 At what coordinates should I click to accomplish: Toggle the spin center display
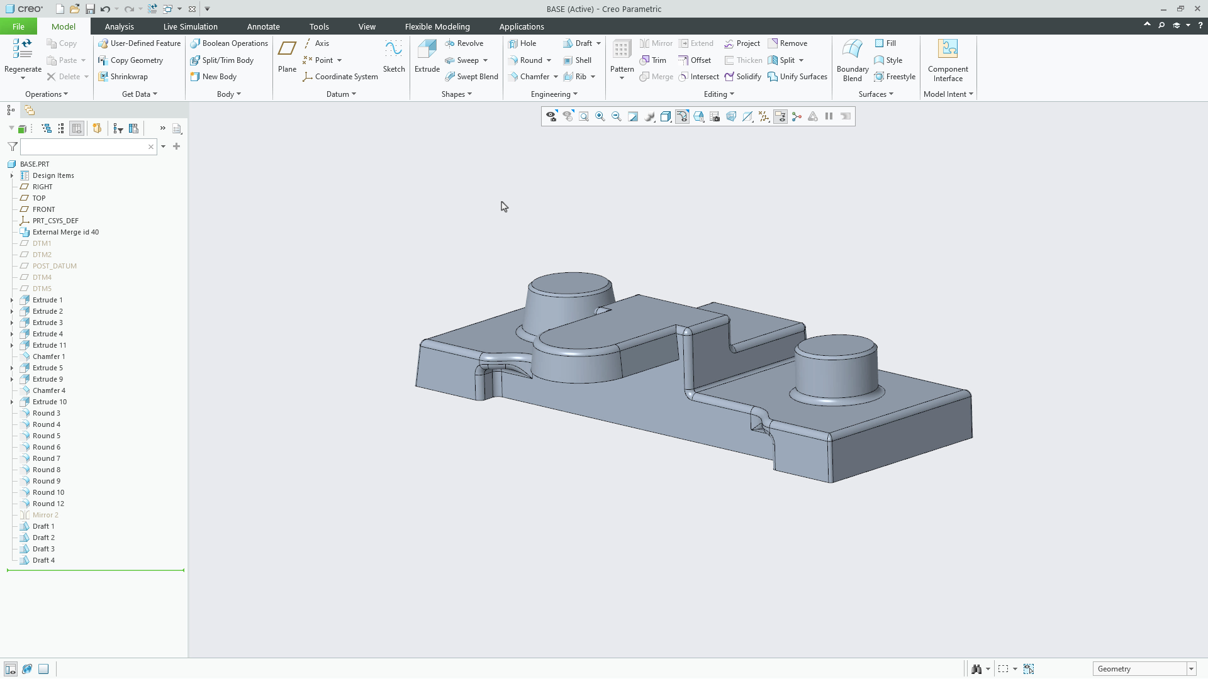click(x=797, y=116)
